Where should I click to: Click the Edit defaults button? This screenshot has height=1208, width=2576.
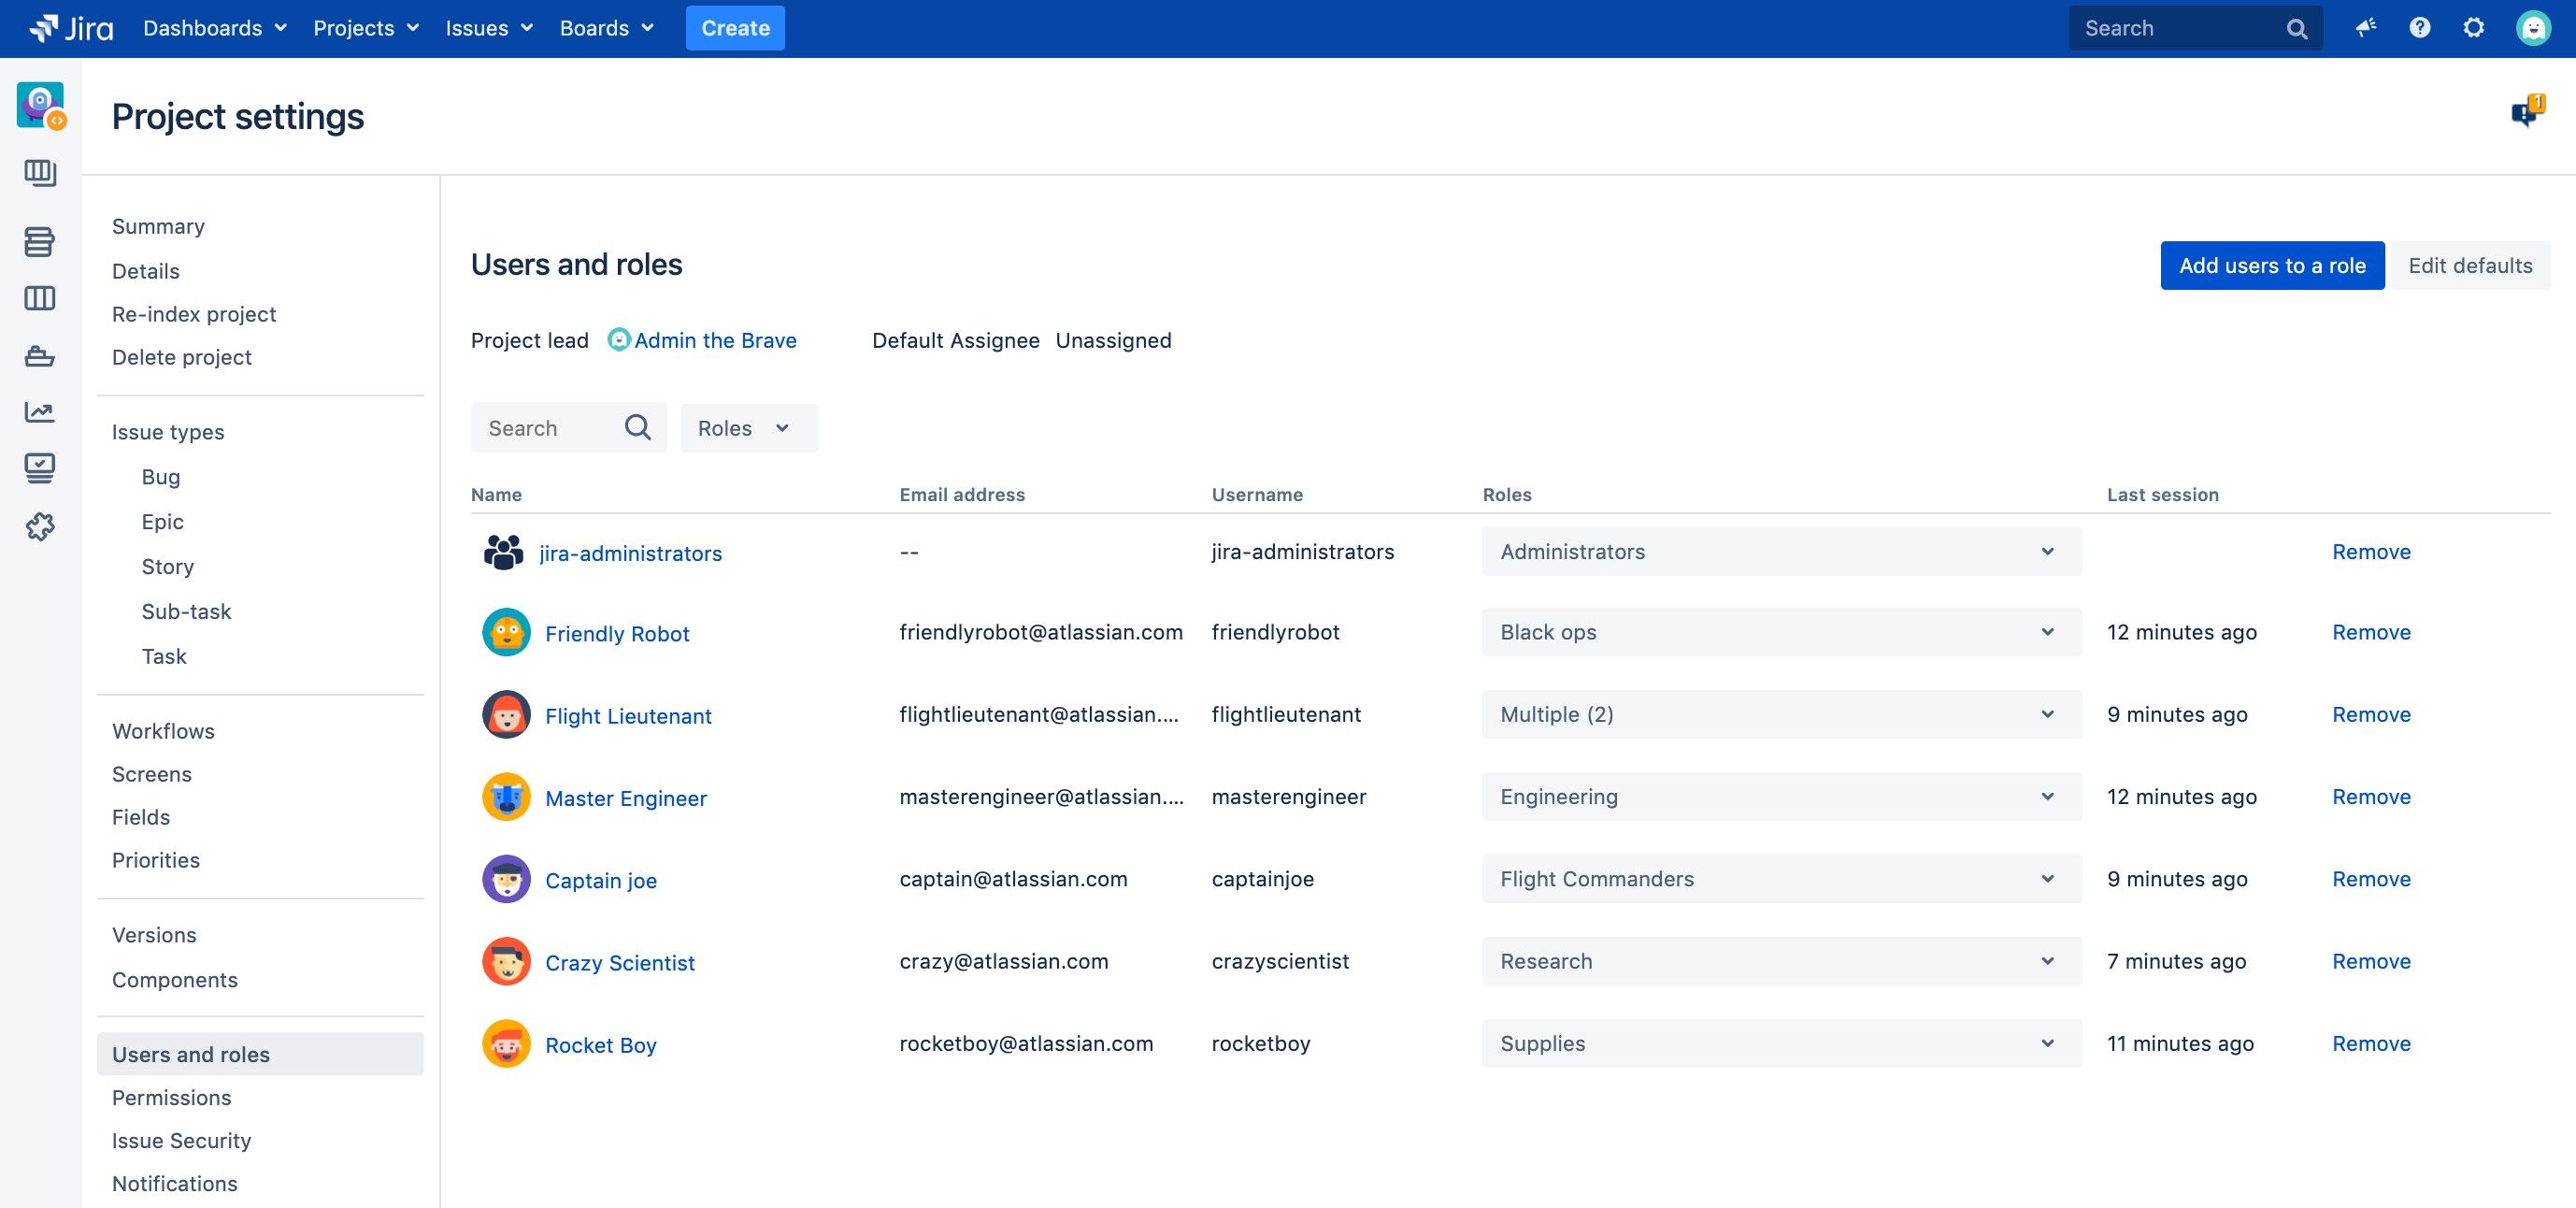coord(2470,265)
